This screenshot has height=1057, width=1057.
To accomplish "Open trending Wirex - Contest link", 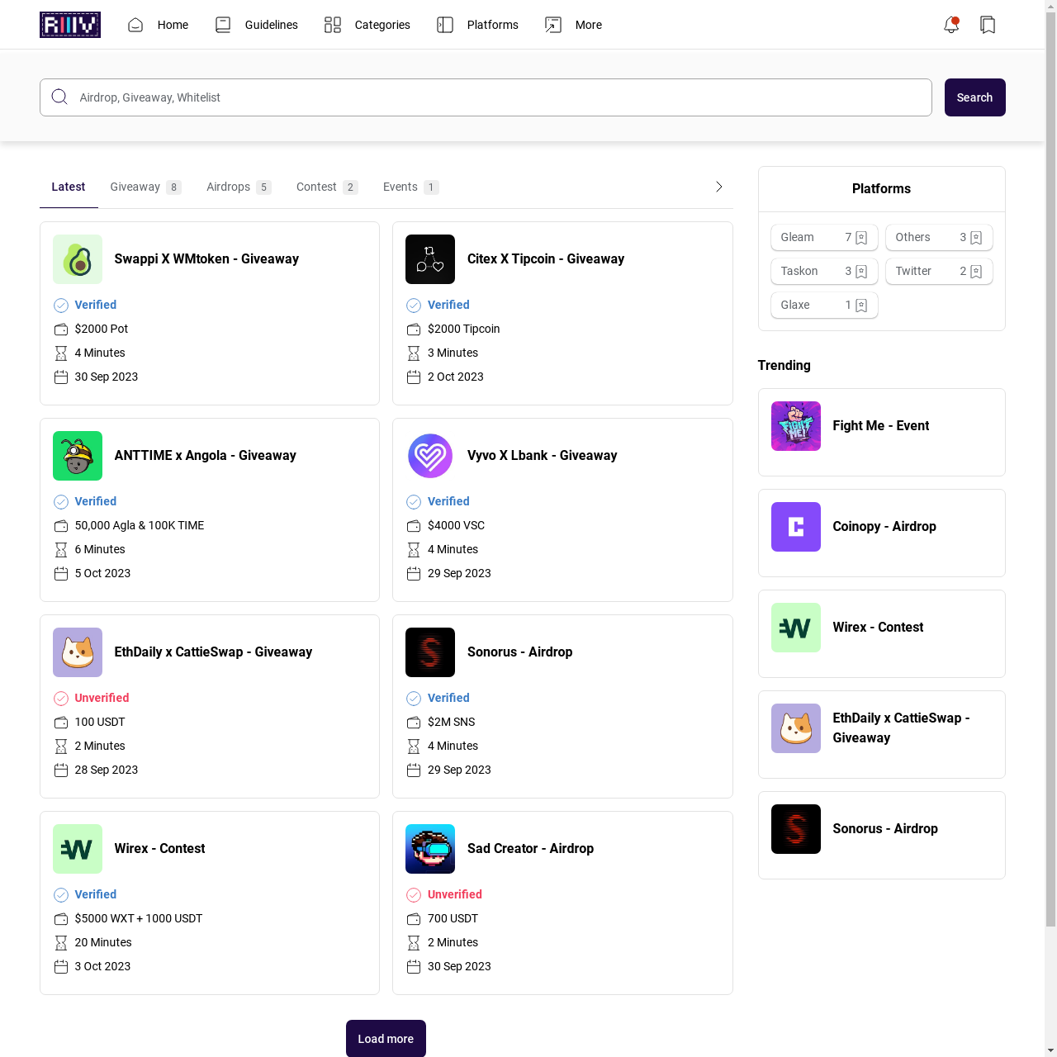I will 878,628.
